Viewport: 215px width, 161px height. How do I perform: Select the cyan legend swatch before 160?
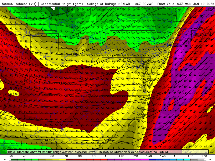click(187, 160)
